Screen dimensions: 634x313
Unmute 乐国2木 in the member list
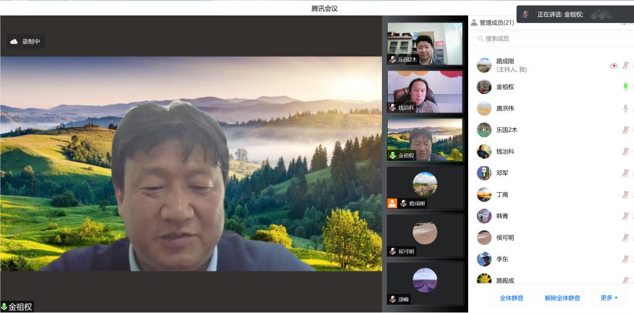pyautogui.click(x=625, y=130)
